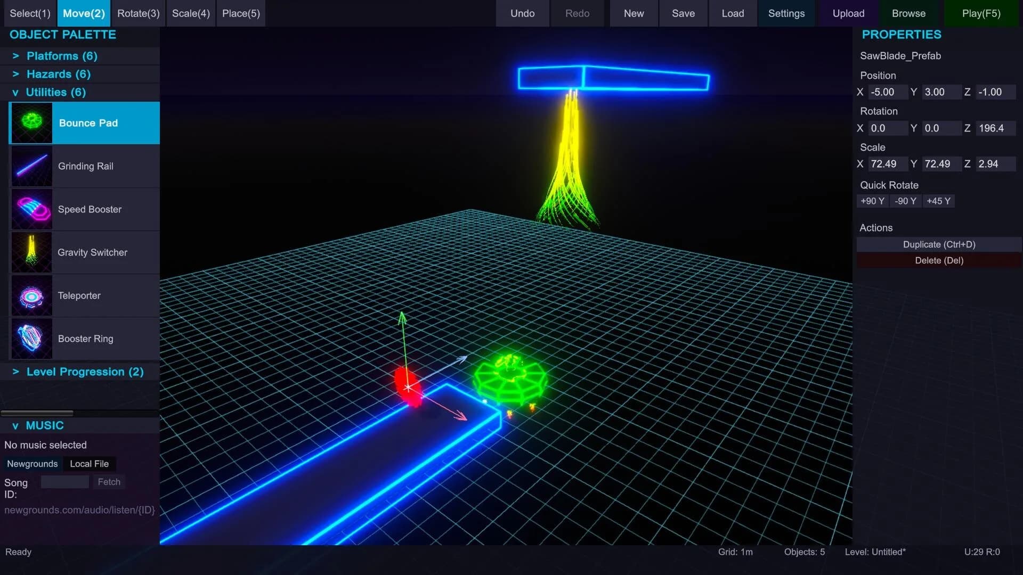Image resolution: width=1023 pixels, height=575 pixels.
Task: Click the palette horizontal scrollbar
Action: [x=37, y=413]
